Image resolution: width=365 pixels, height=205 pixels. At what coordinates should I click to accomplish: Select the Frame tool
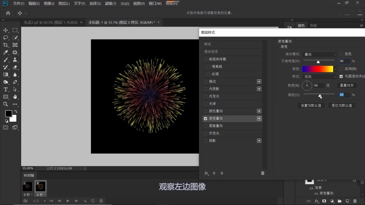[15, 45]
